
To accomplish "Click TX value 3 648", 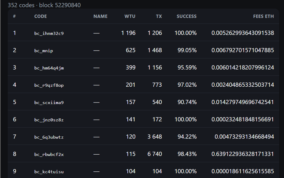I will [155, 137].
